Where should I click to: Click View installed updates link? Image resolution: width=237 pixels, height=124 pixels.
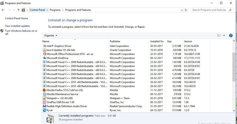pos(17,26)
